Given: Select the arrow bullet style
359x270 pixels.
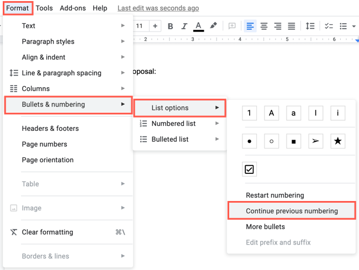Looking at the screenshot, I should click(x=315, y=141).
